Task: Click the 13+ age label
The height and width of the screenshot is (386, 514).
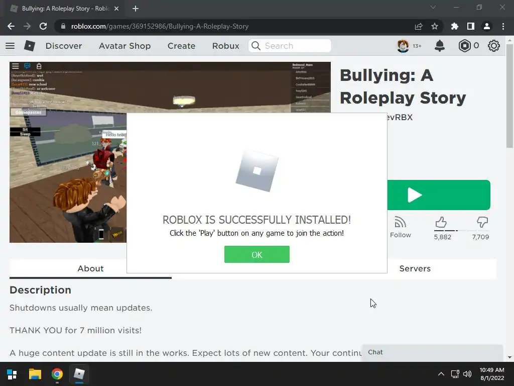Action: coord(417,46)
